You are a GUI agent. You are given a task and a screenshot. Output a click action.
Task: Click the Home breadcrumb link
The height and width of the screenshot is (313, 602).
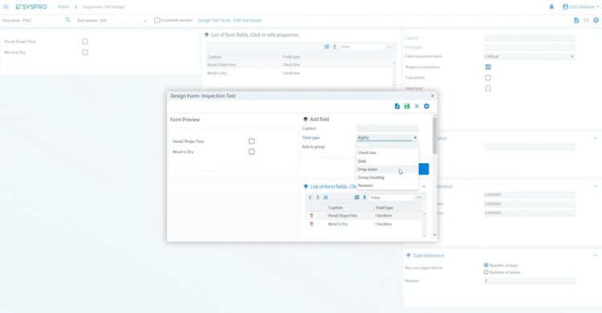click(x=63, y=7)
